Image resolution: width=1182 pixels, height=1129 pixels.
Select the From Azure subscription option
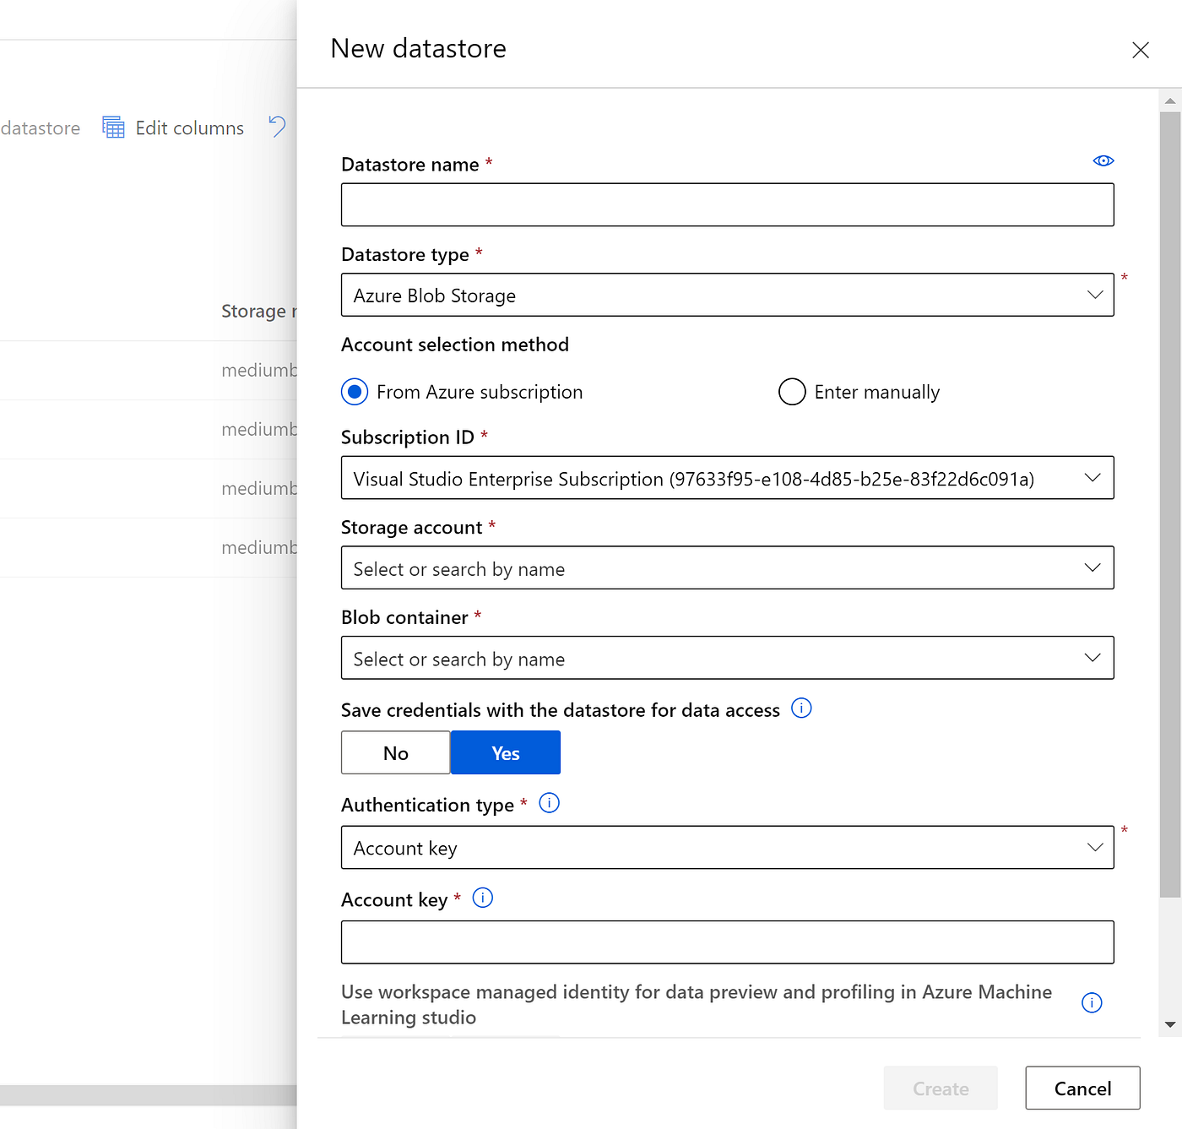pyautogui.click(x=355, y=392)
